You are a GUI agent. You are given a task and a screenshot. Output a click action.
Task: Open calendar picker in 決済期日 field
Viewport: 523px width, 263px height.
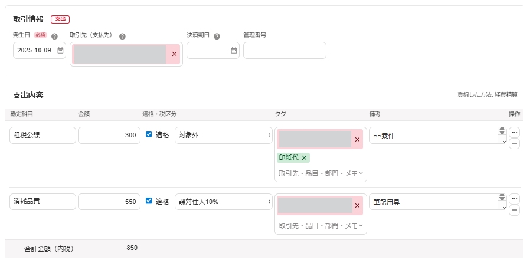pos(234,51)
